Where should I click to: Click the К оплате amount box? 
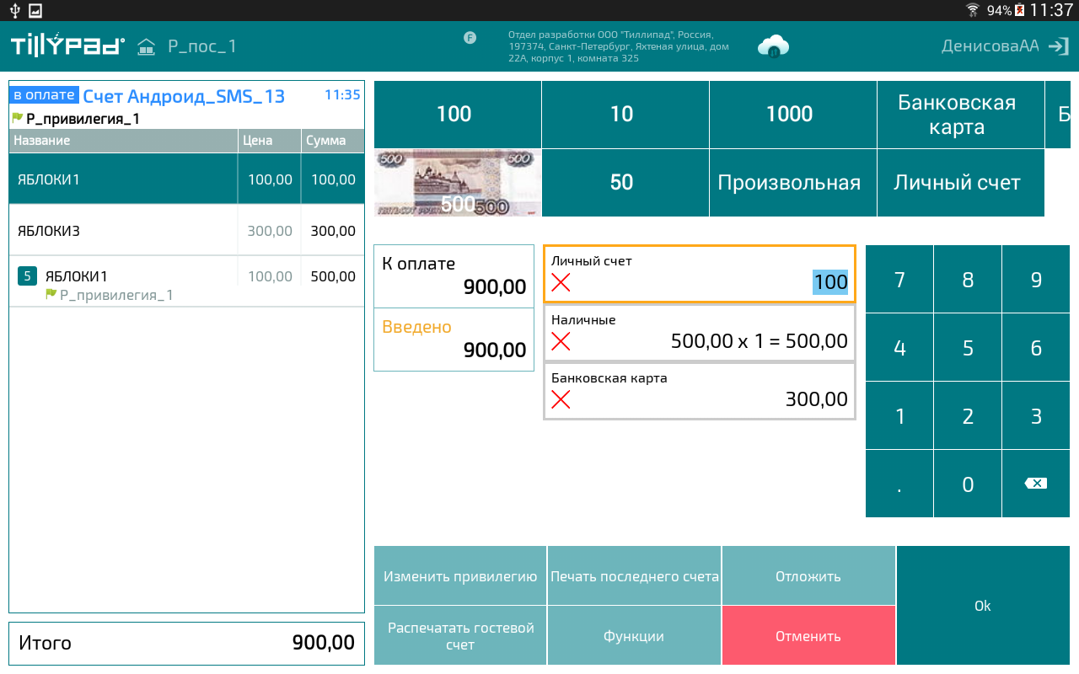pyautogui.click(x=454, y=275)
